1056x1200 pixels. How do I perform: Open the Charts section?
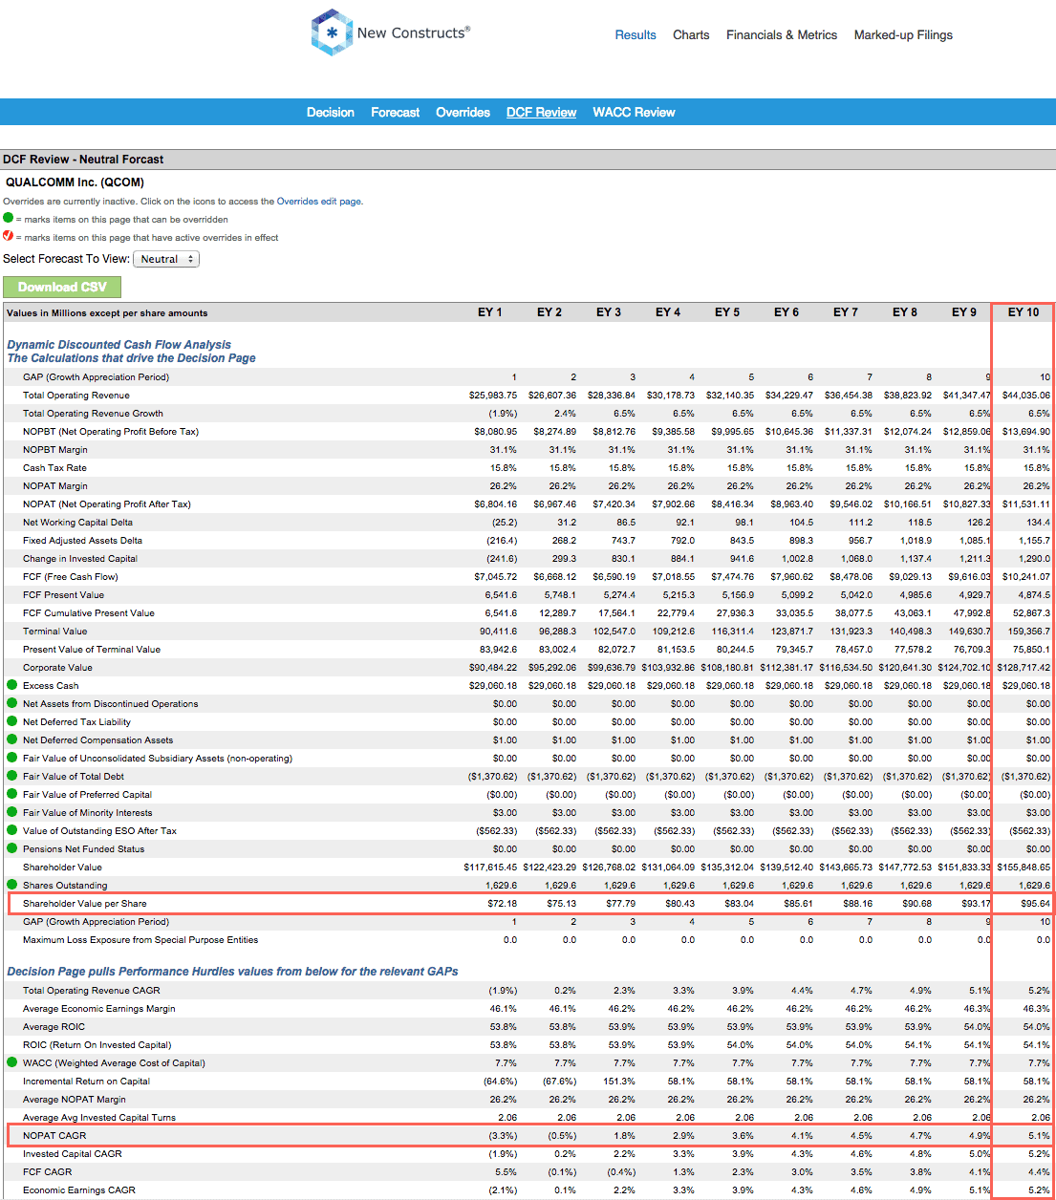coord(691,35)
